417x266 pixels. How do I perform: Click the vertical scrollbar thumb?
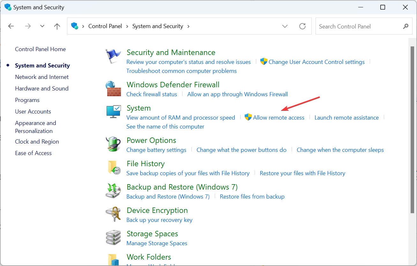(412, 129)
